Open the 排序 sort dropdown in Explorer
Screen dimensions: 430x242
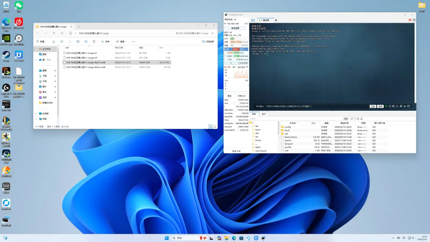[x=106, y=42]
